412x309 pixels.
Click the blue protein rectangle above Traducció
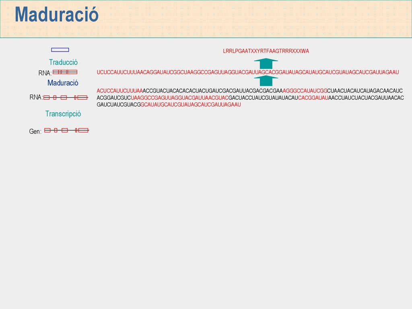point(60,49)
